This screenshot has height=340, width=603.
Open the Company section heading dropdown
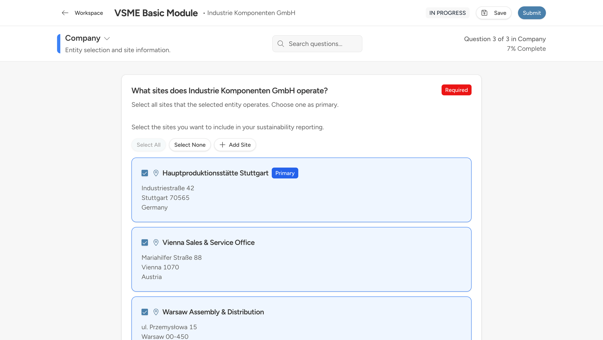(83, 38)
